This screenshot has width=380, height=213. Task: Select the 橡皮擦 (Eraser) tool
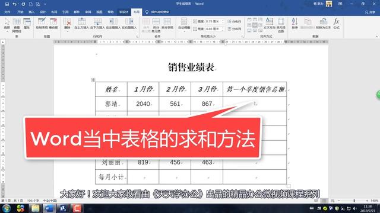53,24
